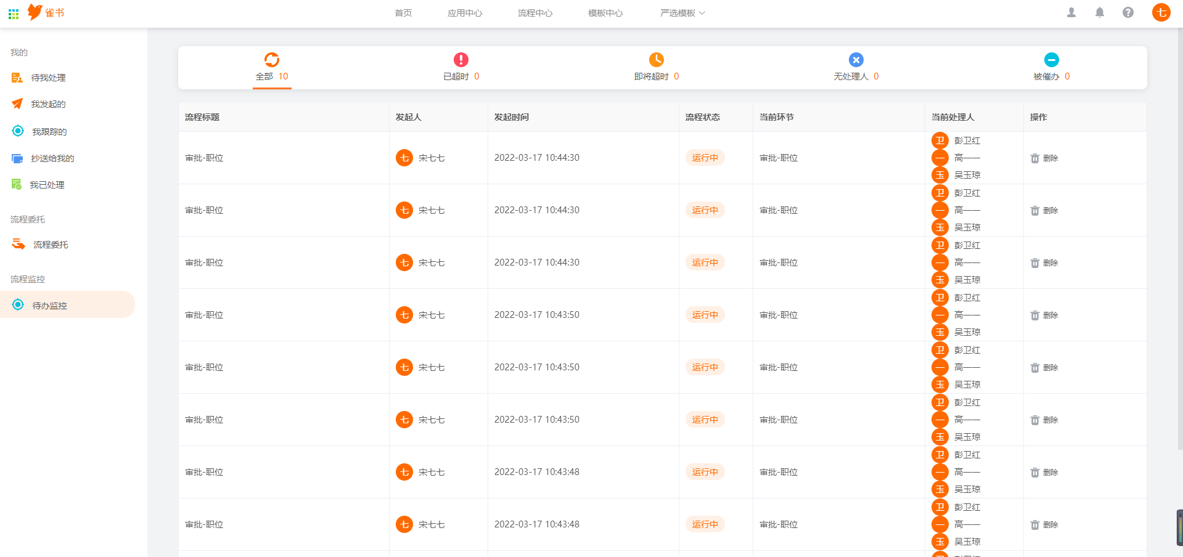Click 流程标题 column header
The width and height of the screenshot is (1183, 557).
(x=202, y=117)
